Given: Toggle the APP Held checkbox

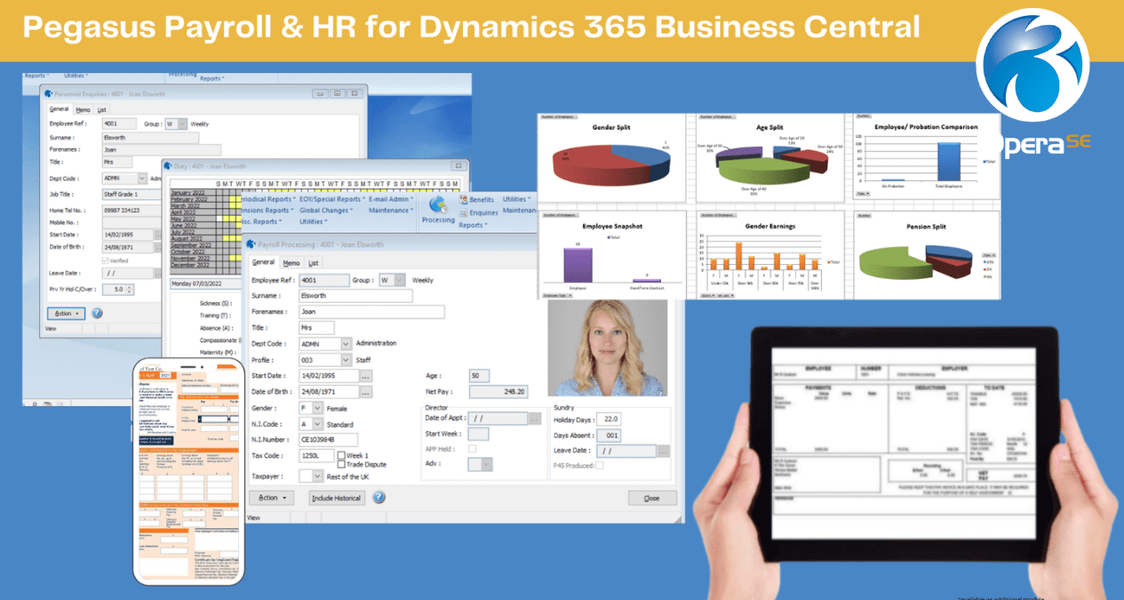Looking at the screenshot, I should coord(472,449).
